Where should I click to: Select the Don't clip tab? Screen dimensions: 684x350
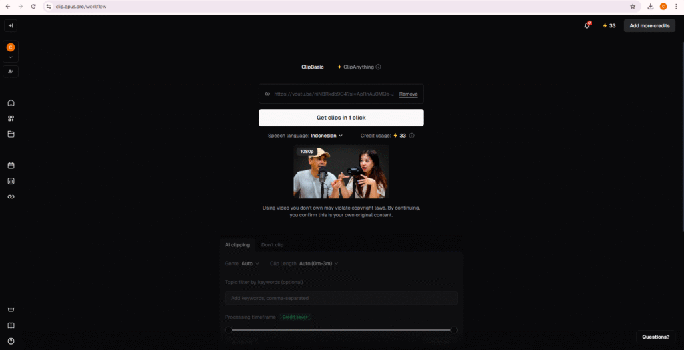272,245
